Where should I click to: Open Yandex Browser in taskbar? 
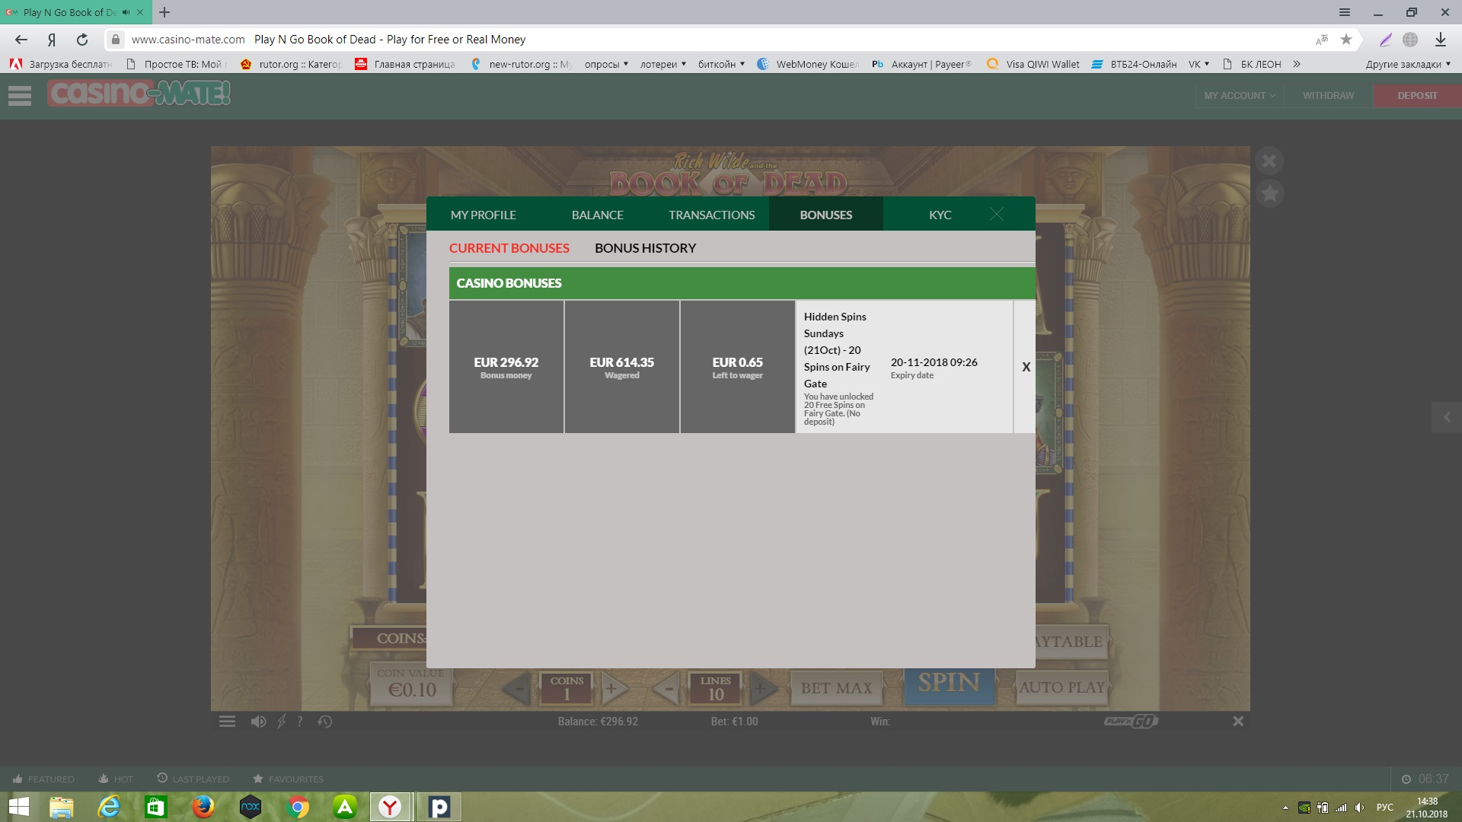391,807
